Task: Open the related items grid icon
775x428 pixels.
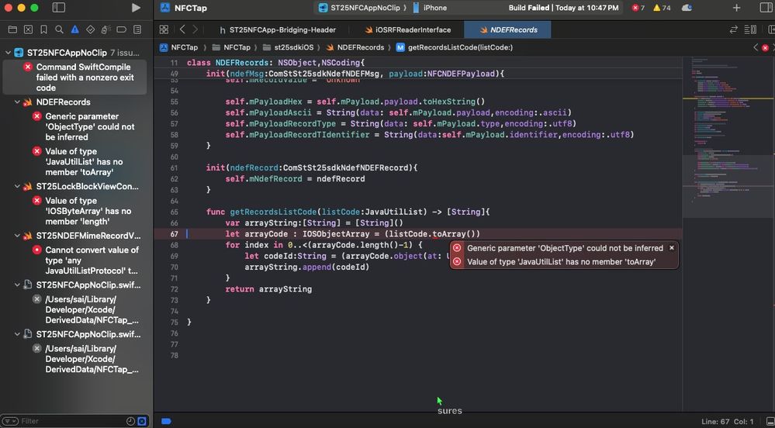Action: coord(164,29)
